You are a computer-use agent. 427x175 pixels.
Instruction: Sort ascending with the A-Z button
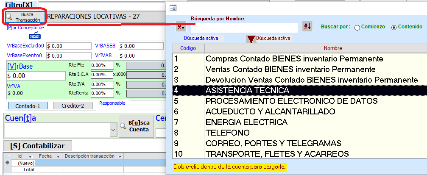(307, 27)
